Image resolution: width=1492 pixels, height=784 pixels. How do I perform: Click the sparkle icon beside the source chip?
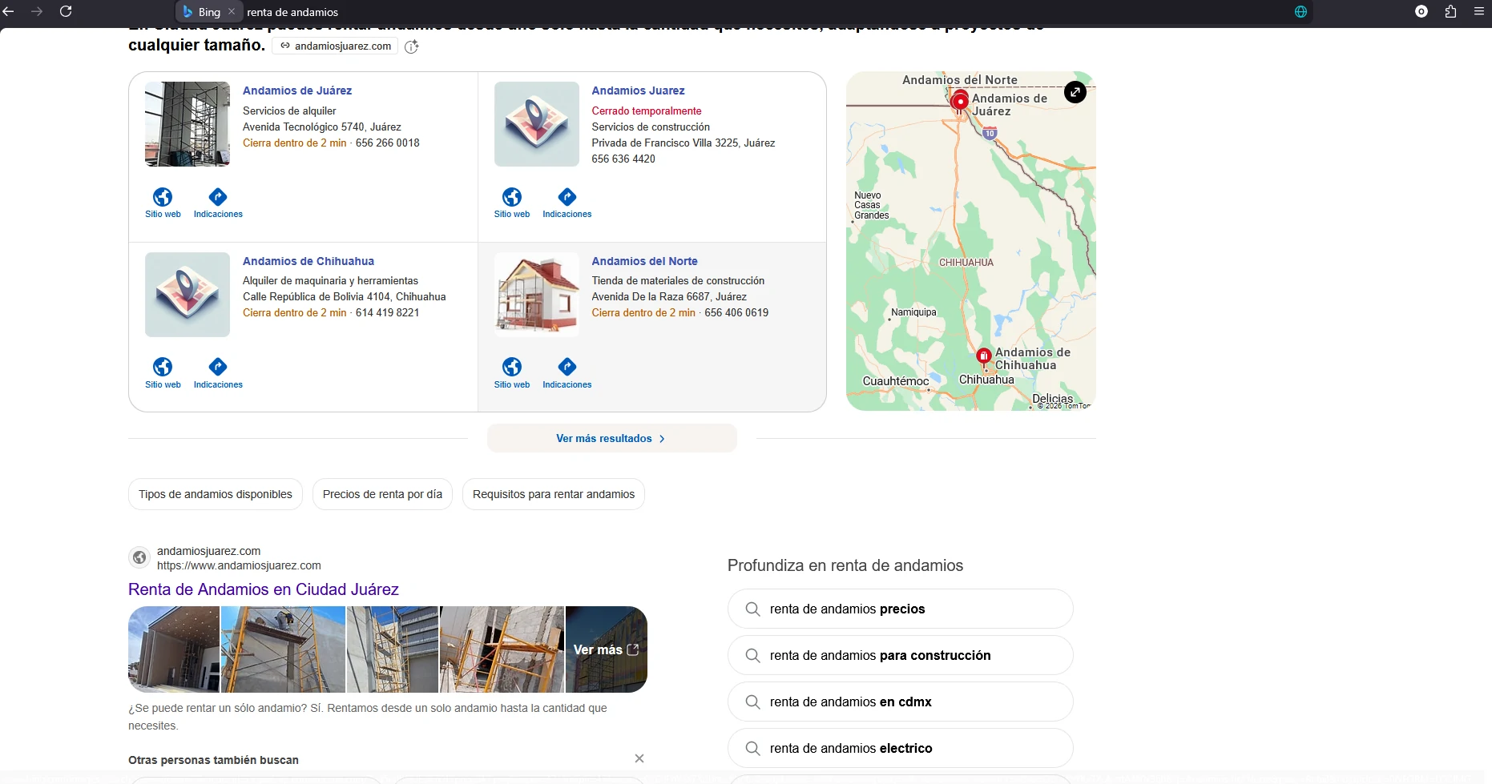[x=412, y=46]
